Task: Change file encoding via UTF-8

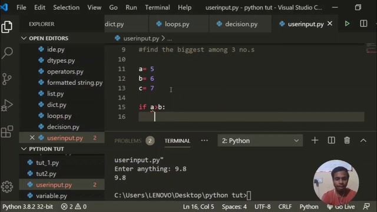Action: coord(262,207)
